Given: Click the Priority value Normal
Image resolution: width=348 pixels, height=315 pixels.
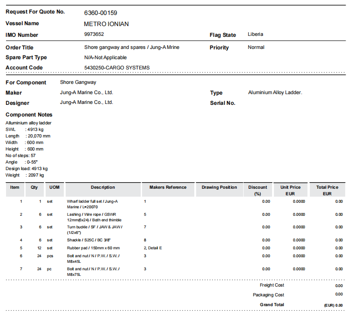Looking at the screenshot, I should (256, 48).
